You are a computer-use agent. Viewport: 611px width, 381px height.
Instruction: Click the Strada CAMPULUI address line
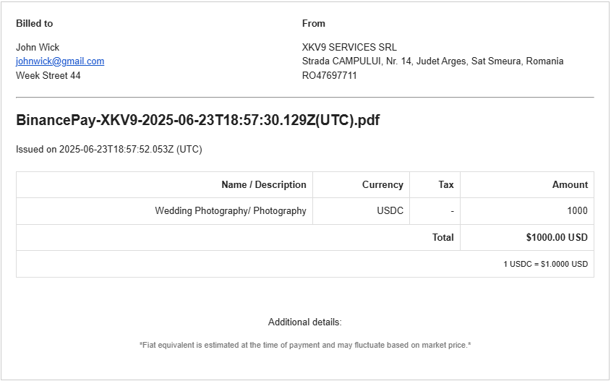point(432,61)
